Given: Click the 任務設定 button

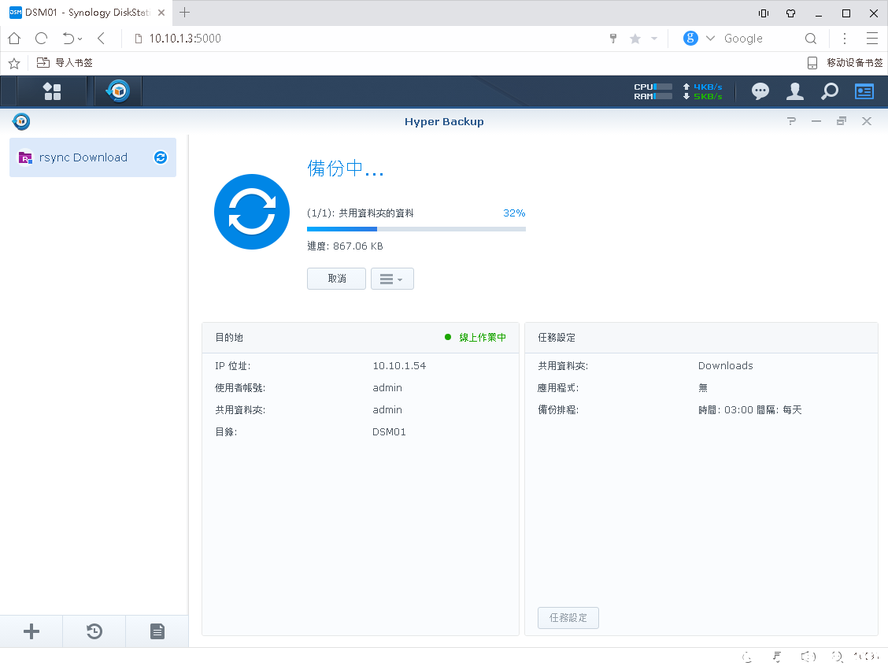Looking at the screenshot, I should click(x=568, y=618).
